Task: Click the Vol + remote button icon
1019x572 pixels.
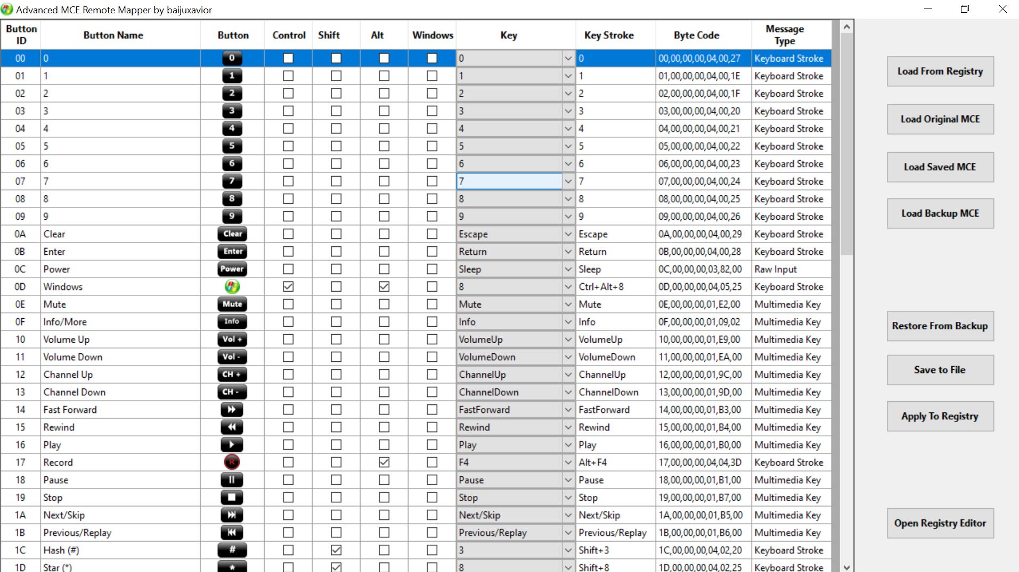Action: [232, 339]
